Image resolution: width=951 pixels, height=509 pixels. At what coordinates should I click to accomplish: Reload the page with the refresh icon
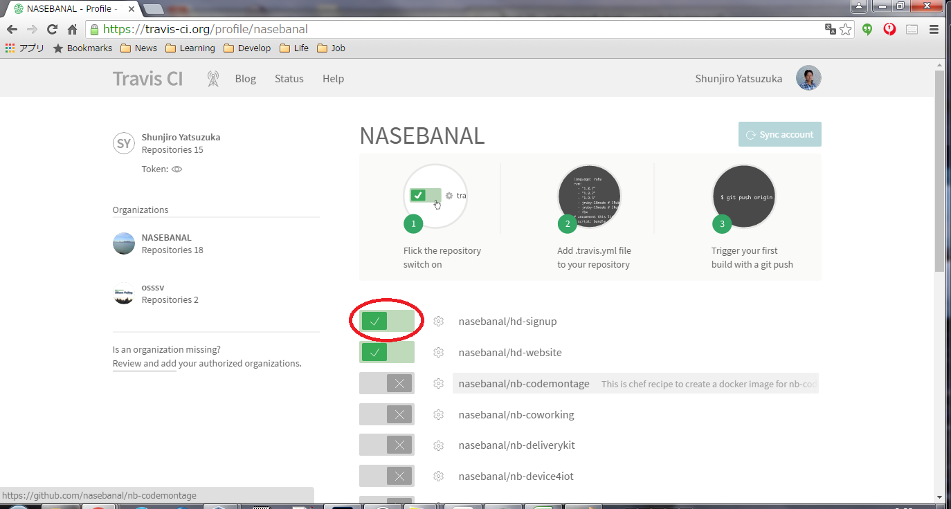[x=52, y=29]
